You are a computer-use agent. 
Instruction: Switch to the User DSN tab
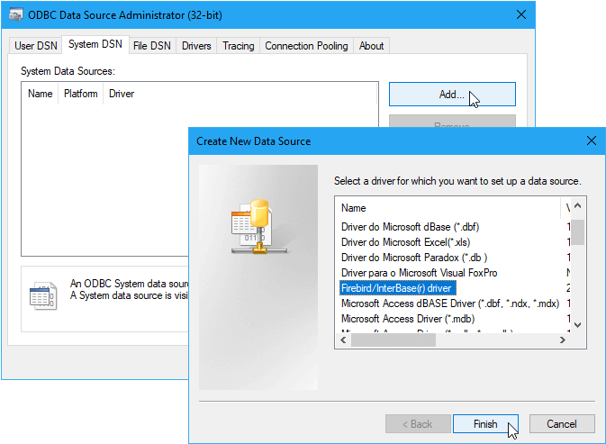click(36, 46)
